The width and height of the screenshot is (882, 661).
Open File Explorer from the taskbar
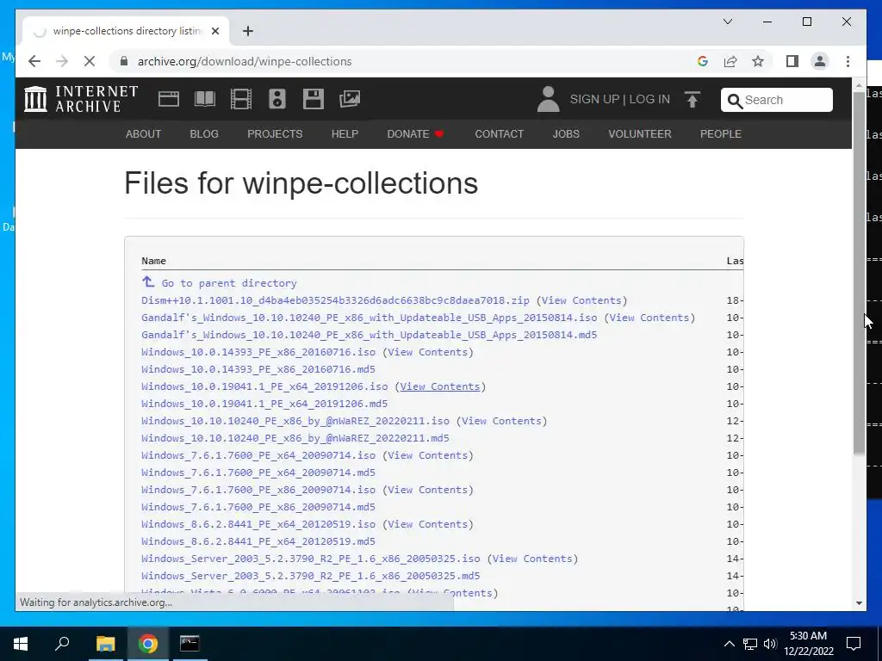click(105, 644)
